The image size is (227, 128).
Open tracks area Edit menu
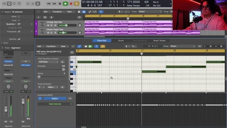(x=46, y=12)
